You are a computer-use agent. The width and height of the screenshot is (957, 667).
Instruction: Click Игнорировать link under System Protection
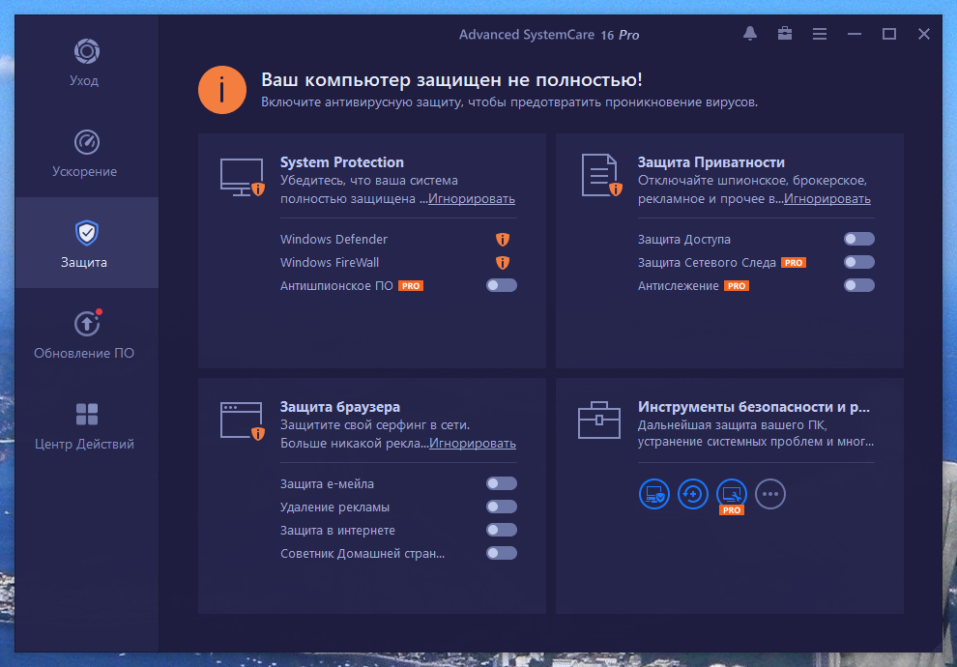point(472,198)
